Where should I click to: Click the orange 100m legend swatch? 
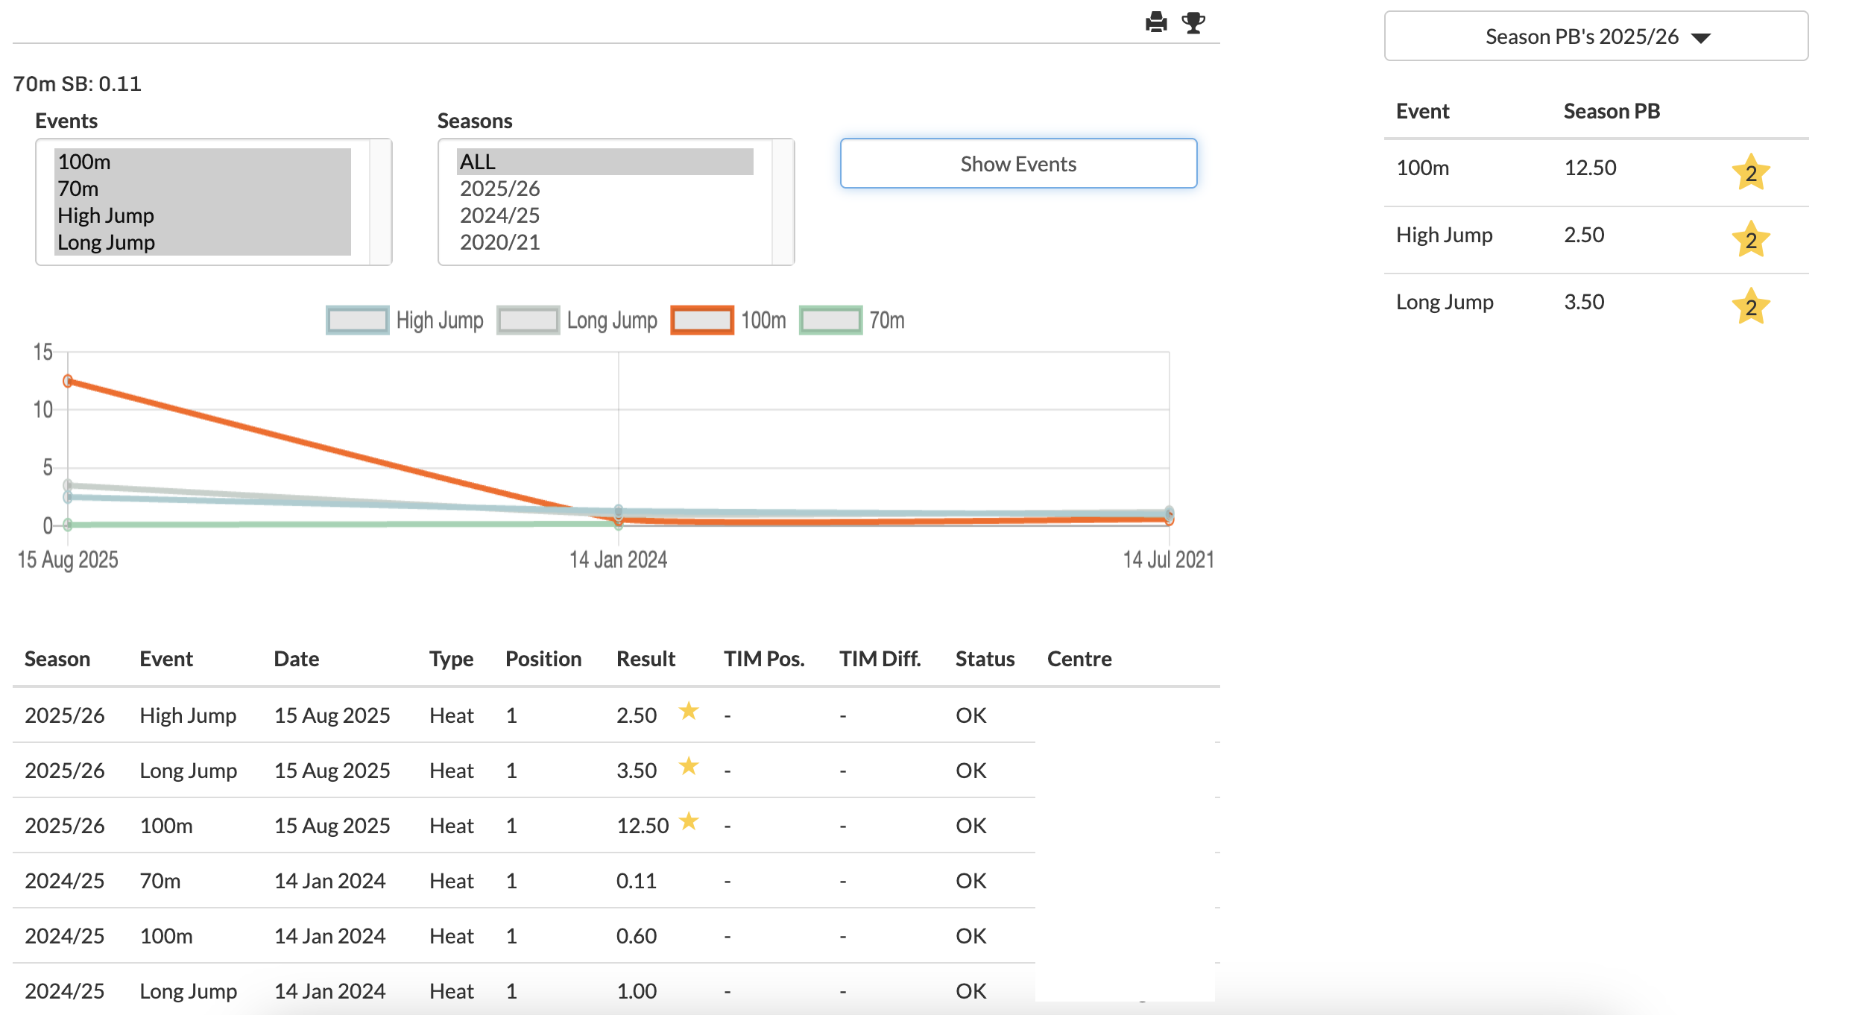[702, 320]
